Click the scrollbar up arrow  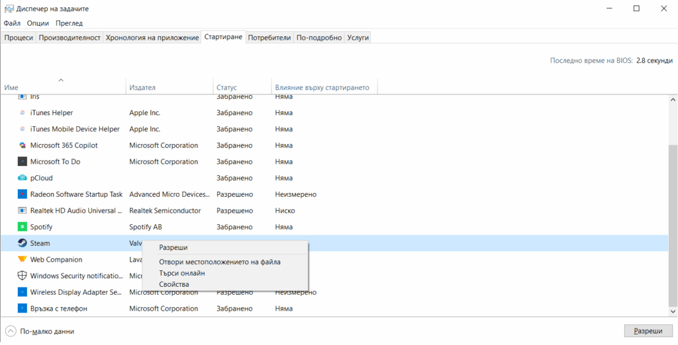673,99
